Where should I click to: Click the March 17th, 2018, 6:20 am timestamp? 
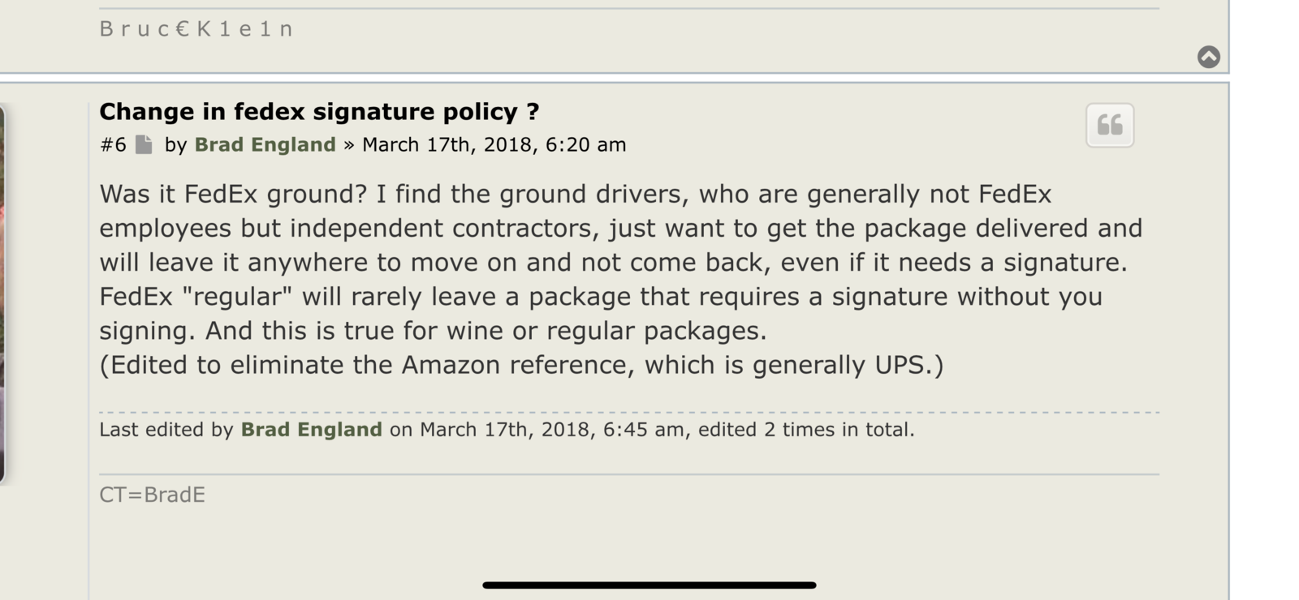(494, 144)
